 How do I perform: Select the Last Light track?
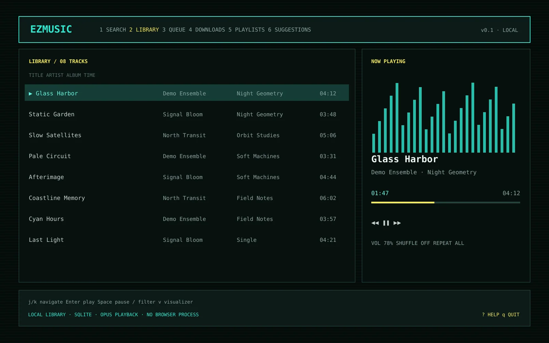click(187, 240)
